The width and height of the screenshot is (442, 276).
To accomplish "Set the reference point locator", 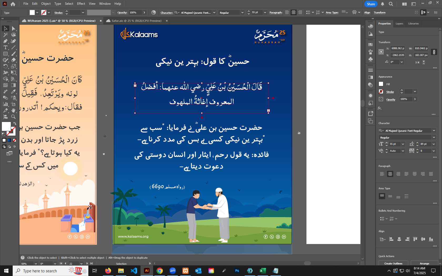I will point(381,52).
